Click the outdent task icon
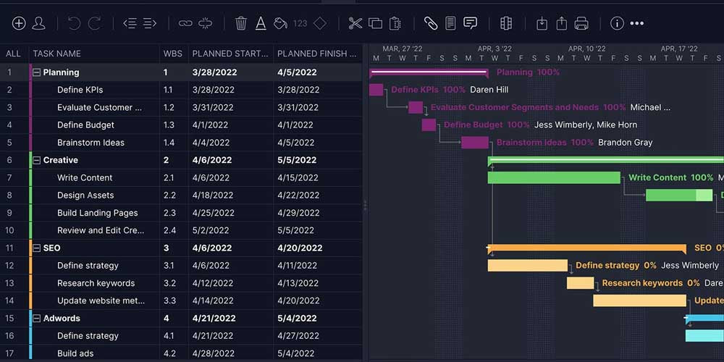This screenshot has width=724, height=362. tap(130, 24)
